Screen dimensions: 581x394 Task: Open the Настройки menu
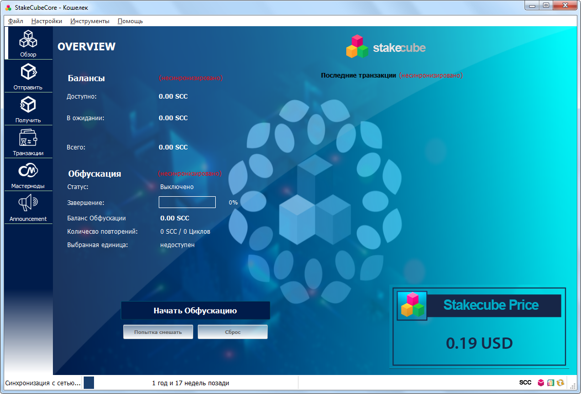click(x=47, y=21)
